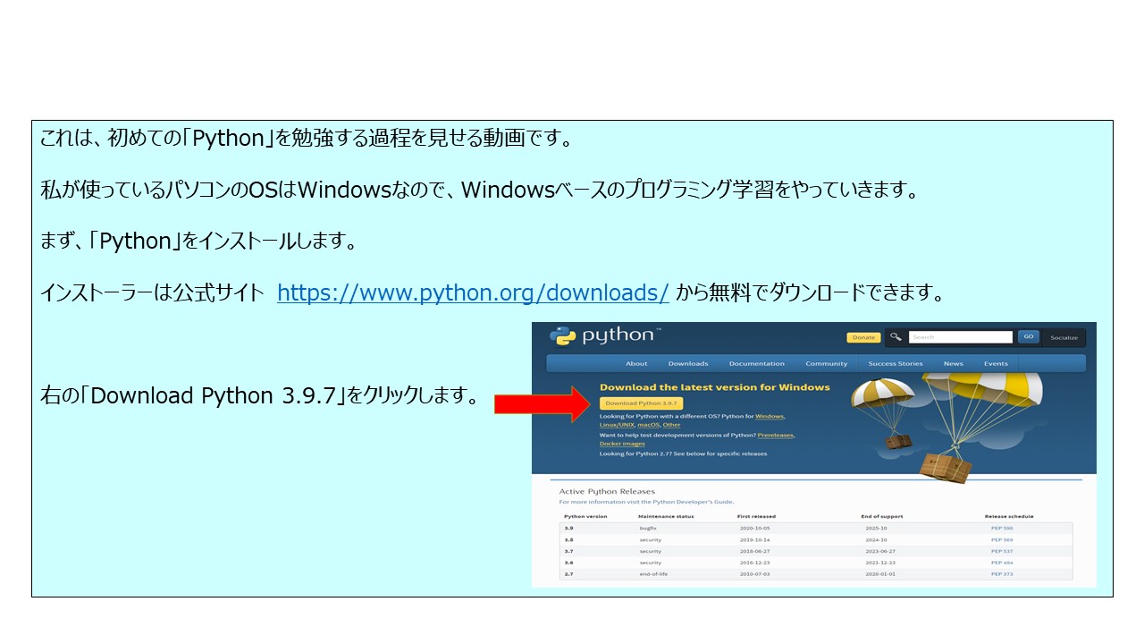Click the red arrow pointing at download

coord(538,403)
